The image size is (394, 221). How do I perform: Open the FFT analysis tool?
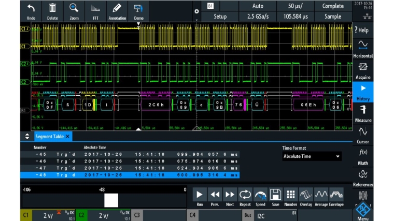[x=95, y=10]
